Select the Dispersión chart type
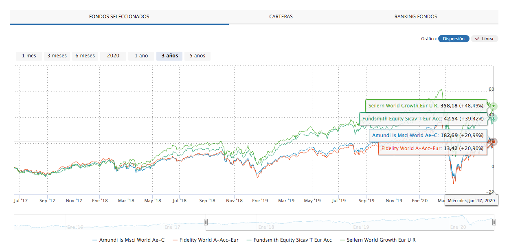Screen dimensions: 520x249 (454, 39)
